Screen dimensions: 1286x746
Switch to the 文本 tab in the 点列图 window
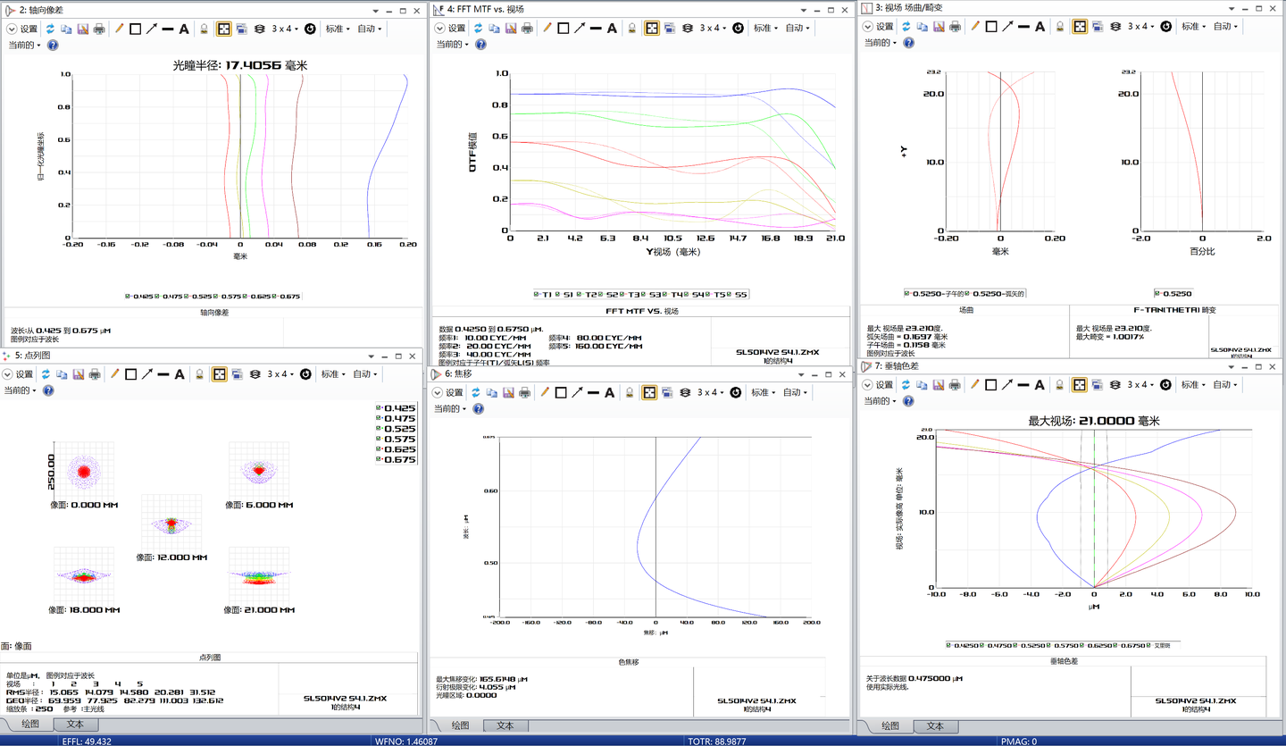point(75,725)
